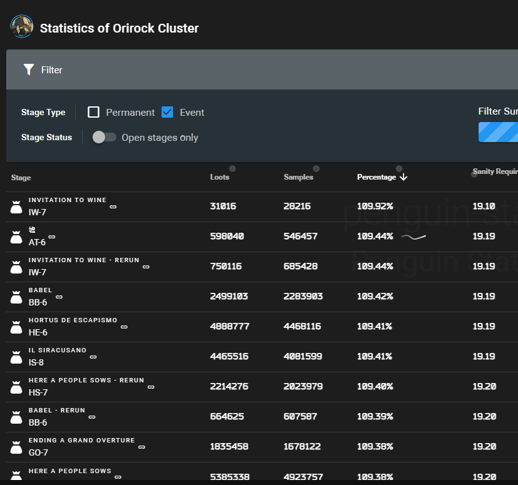Check the Permanent stage type checkbox
Screen dimensions: 518x485
tap(93, 112)
